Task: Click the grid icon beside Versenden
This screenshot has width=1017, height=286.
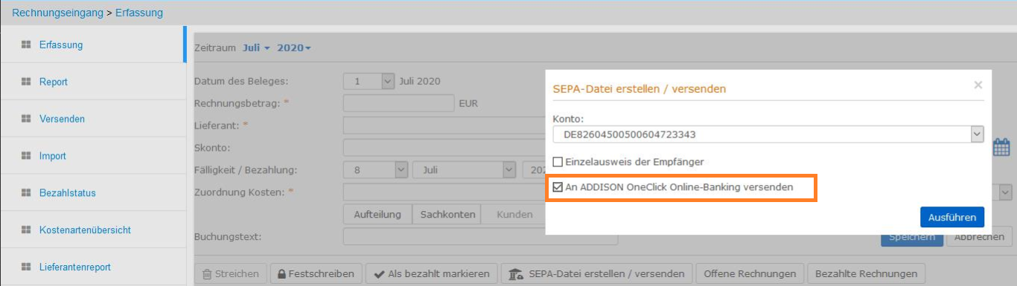Action: tap(25, 119)
